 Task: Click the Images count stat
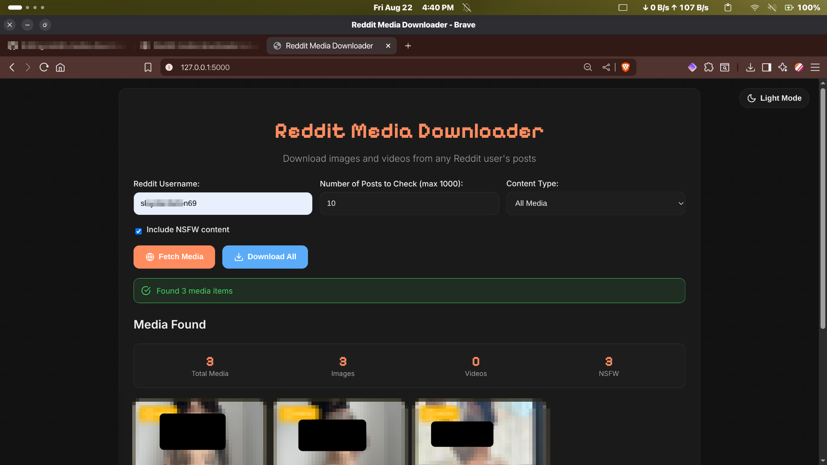pos(343,366)
